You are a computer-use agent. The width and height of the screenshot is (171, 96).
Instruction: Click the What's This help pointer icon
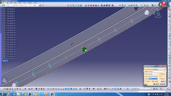[25, 89]
